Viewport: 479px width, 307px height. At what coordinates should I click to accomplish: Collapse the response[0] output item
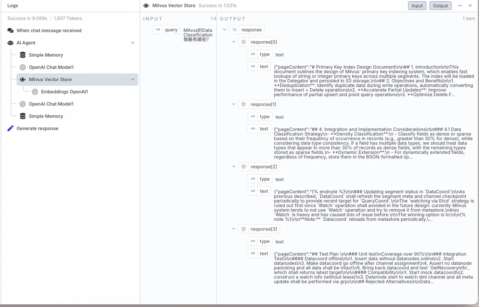tap(234, 42)
